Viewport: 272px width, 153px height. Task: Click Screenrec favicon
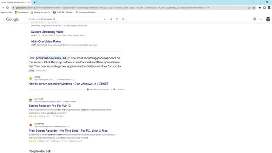click(31, 125)
